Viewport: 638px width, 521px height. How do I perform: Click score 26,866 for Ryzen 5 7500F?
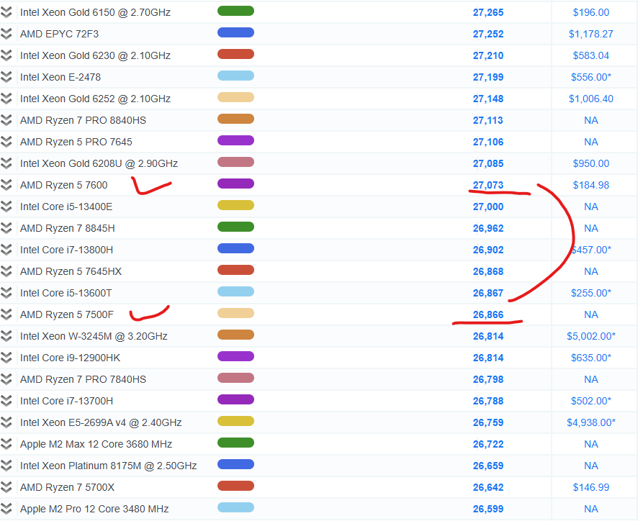pos(488,314)
